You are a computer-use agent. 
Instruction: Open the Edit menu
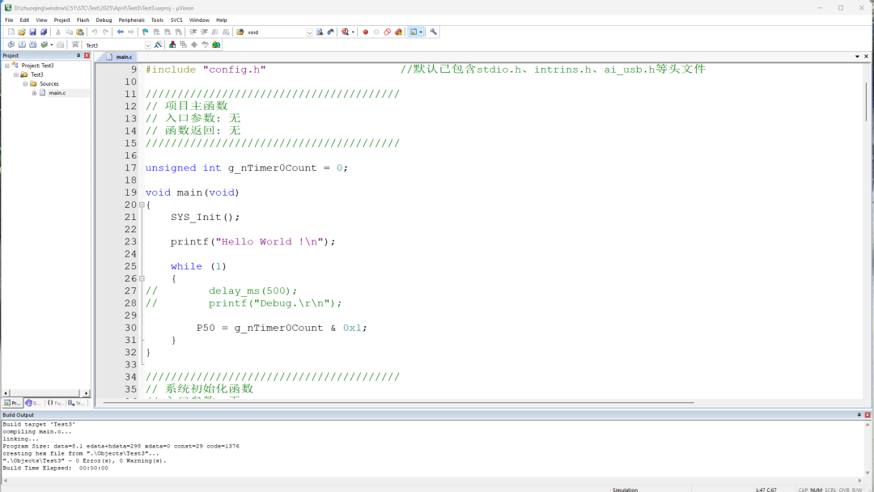(x=24, y=20)
